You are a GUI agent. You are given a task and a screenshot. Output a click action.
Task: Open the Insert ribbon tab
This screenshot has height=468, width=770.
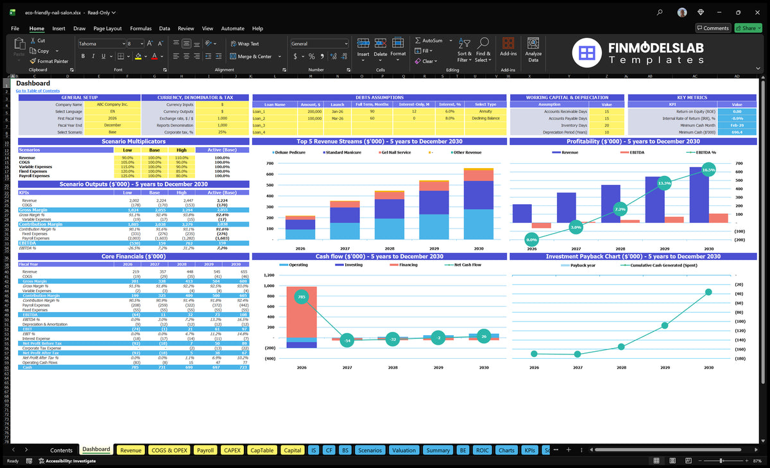pyautogui.click(x=58, y=28)
